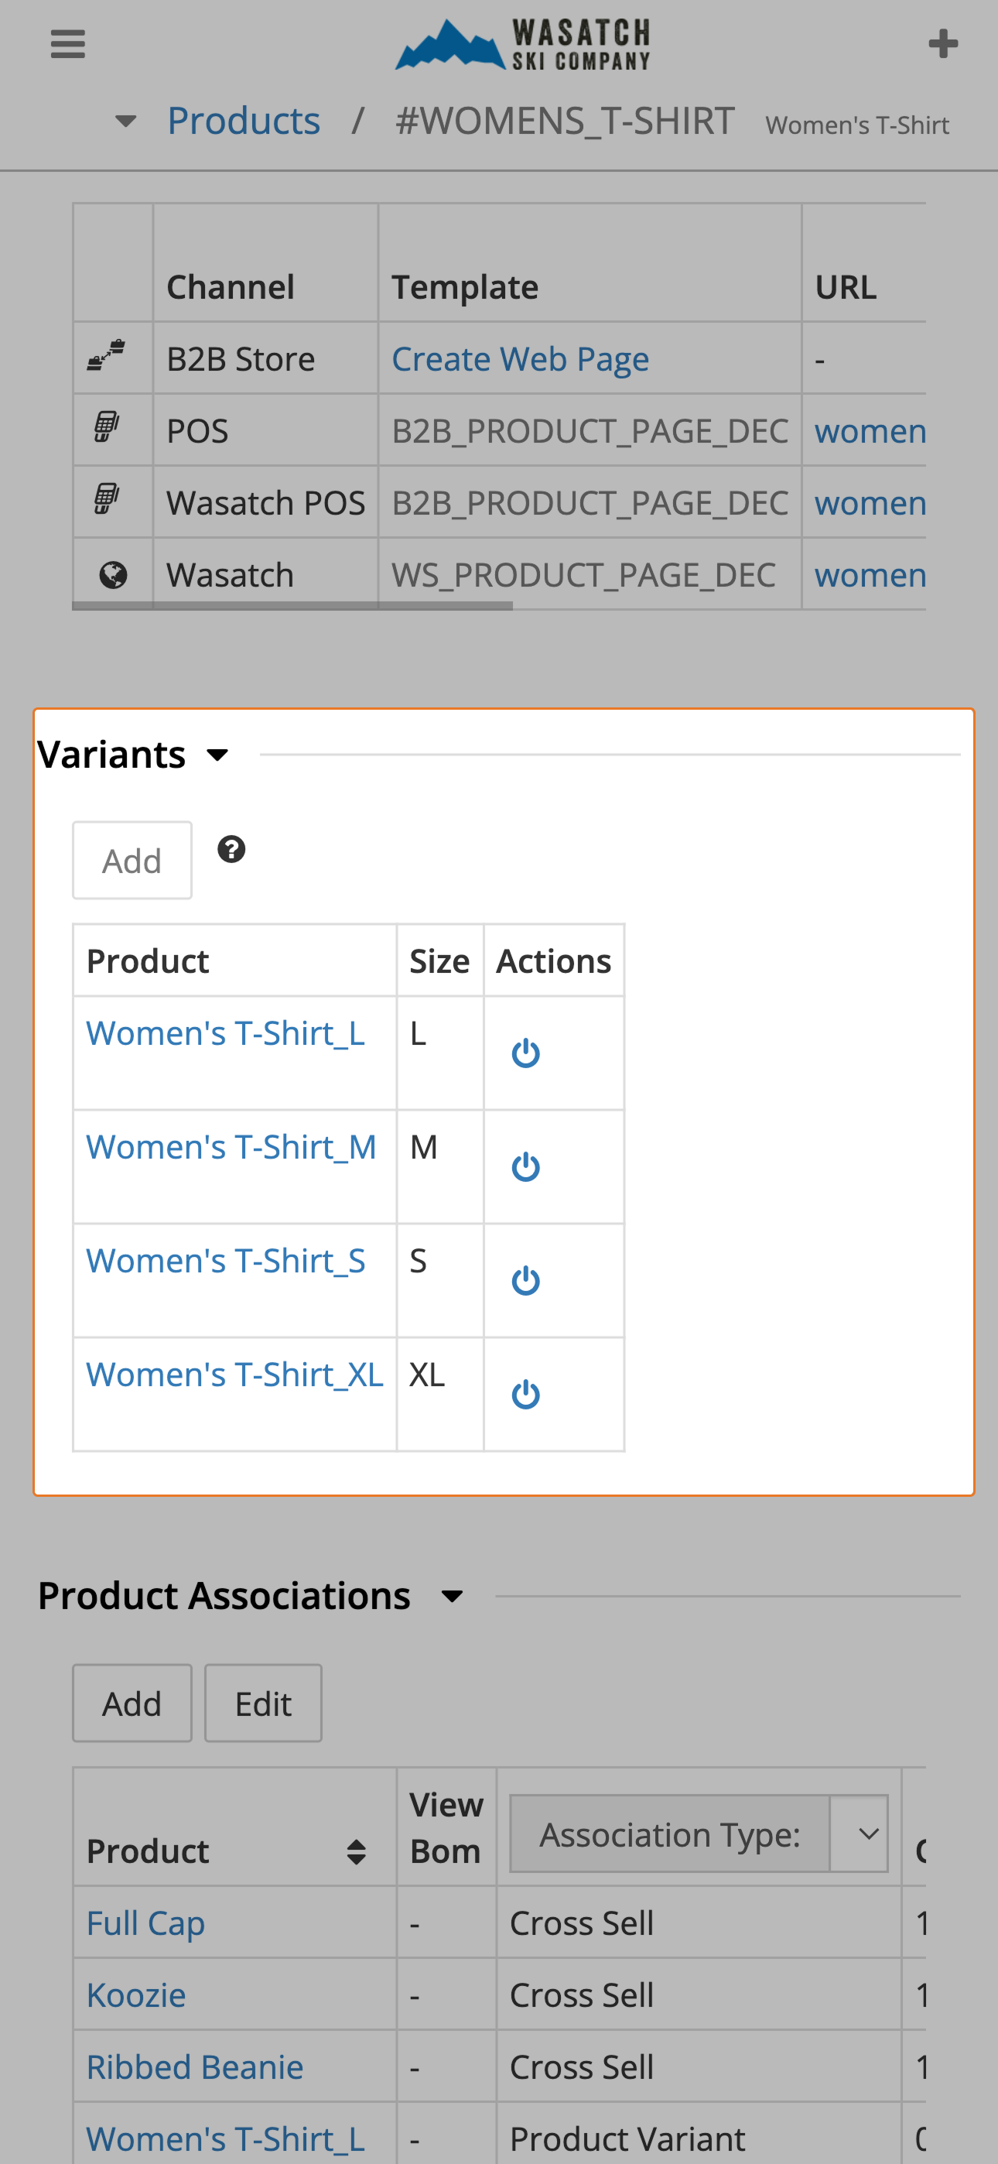Toggle power for Women's T-Shirt_XL variant
Viewport: 998px width, 2164px height.
(x=526, y=1394)
